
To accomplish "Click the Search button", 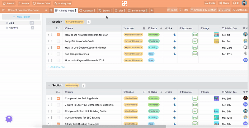I will tap(24, 3).
